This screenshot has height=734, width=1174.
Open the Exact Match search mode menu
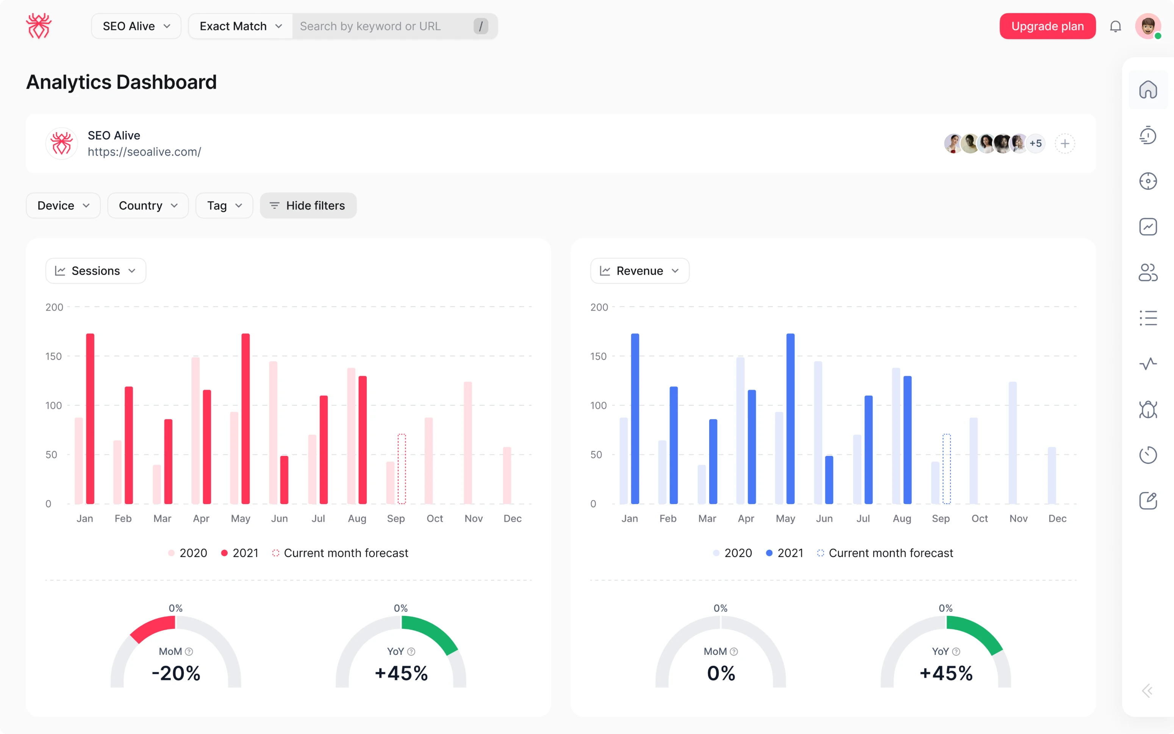(x=239, y=26)
